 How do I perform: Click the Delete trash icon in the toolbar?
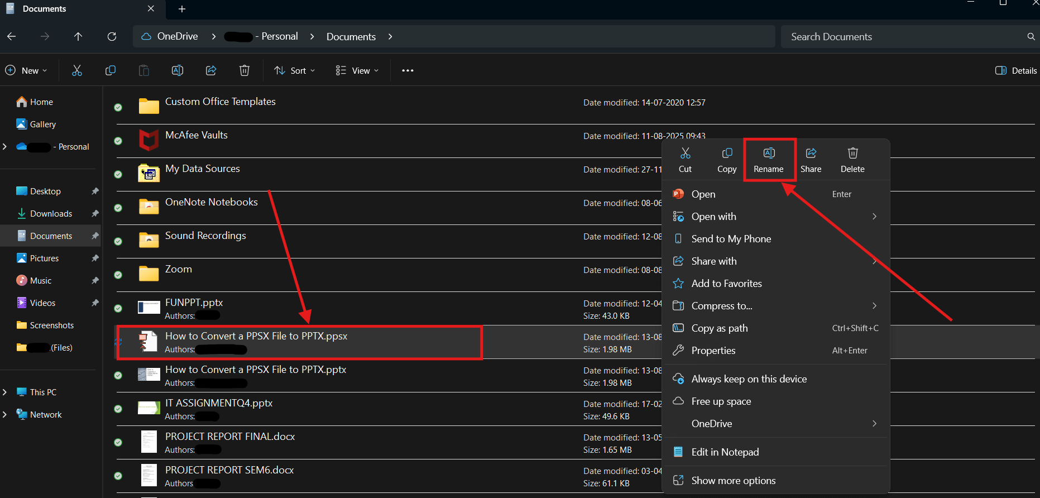[x=245, y=70]
